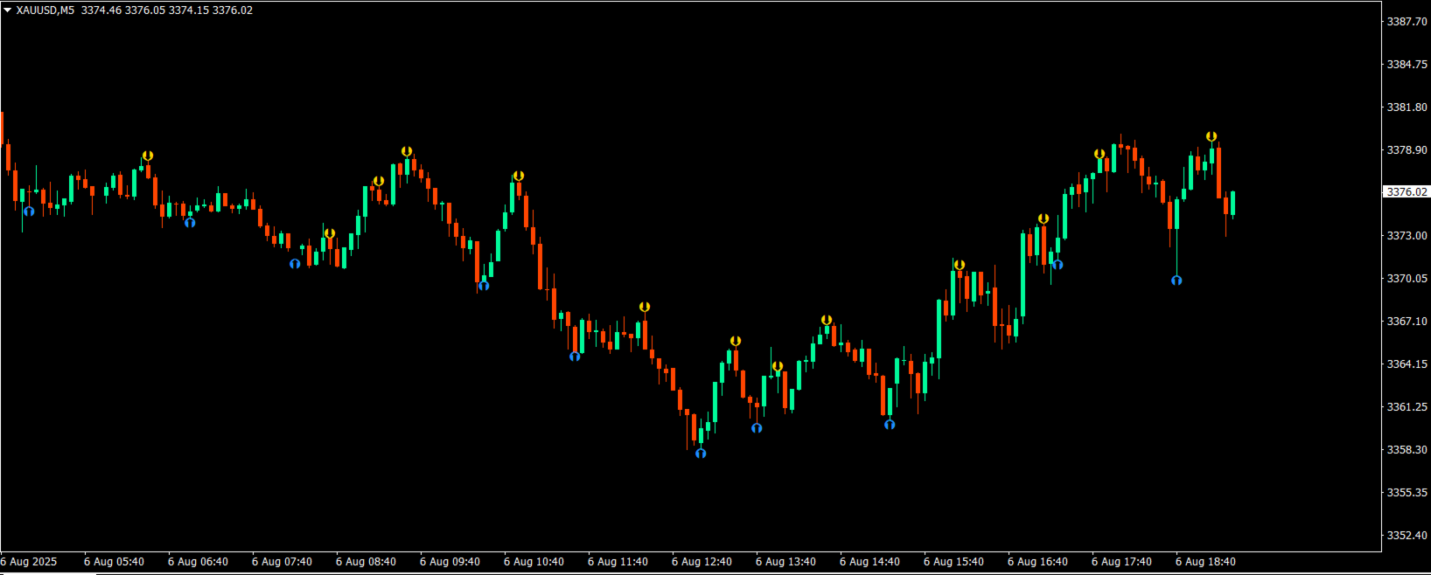Click the yellow arrow signal just before 10:40
Viewport: 1431px width, 575px height.
tap(519, 176)
